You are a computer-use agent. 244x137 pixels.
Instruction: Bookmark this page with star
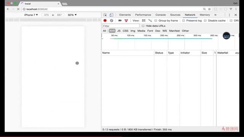[x=209, y=9]
